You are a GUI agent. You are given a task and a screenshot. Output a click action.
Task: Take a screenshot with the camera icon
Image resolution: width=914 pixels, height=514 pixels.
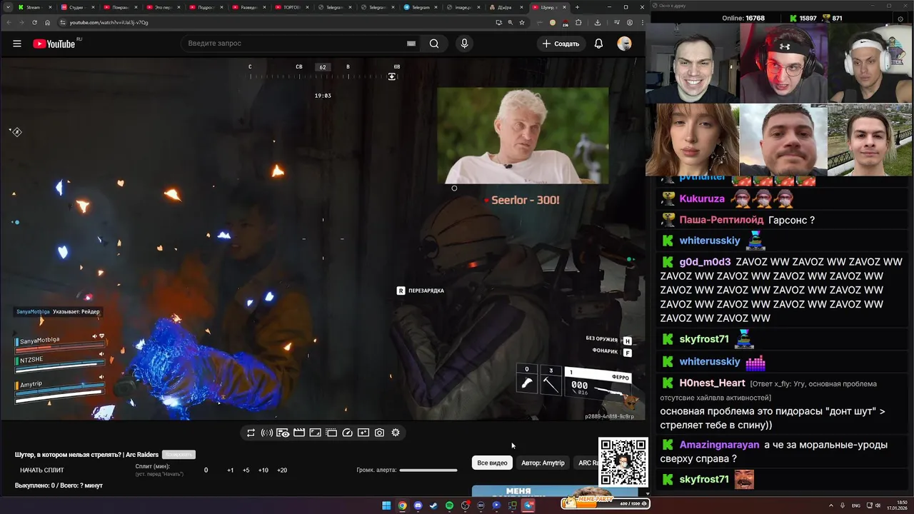click(x=379, y=433)
